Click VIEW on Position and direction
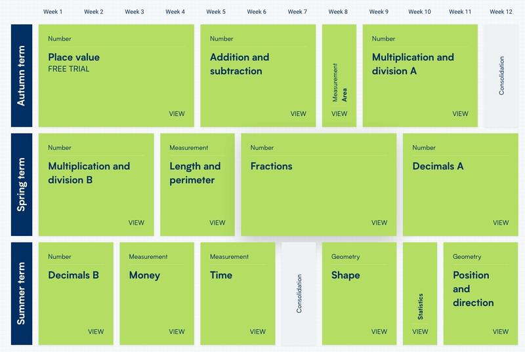 tap(501, 332)
